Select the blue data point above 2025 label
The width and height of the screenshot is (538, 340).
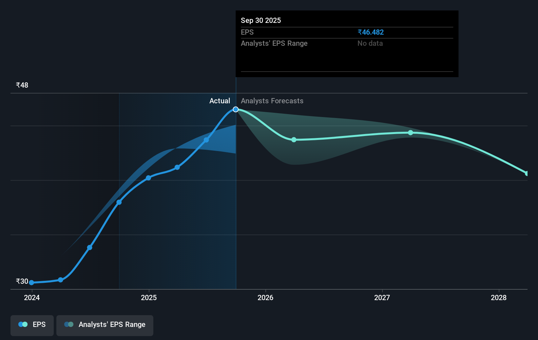tap(148, 178)
